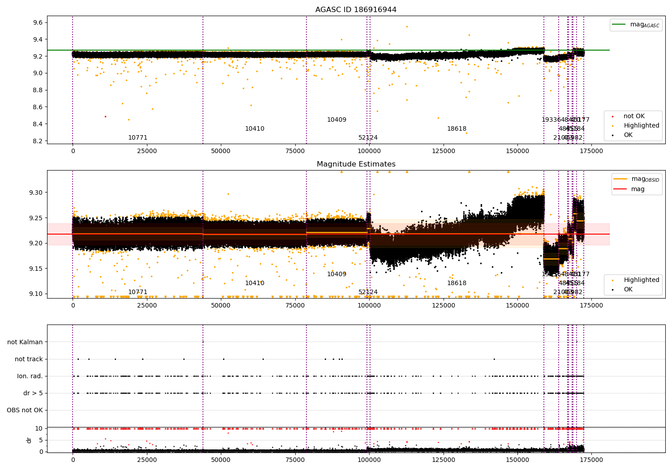
Task: Click obsid label 10410 in top plot
Action: point(254,129)
